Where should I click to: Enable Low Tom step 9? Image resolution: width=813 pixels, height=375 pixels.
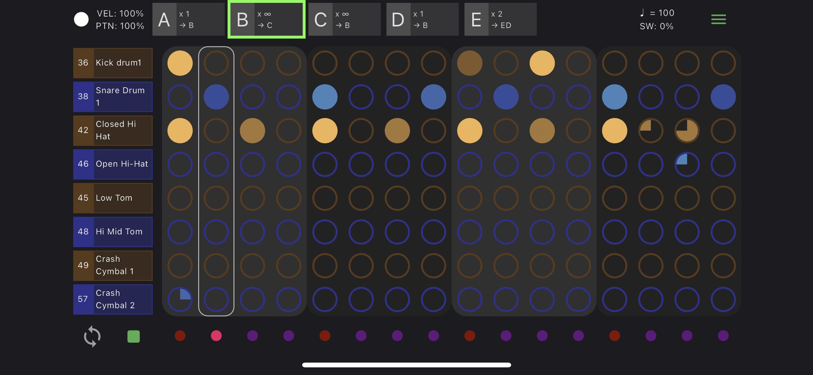[470, 198]
